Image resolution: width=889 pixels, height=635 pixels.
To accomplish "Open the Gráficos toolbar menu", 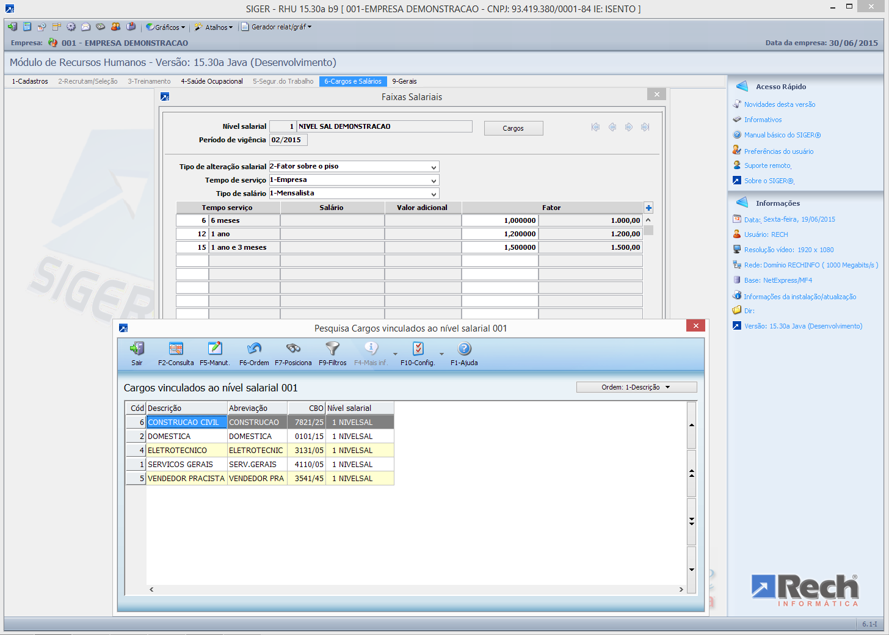I will pos(165,27).
